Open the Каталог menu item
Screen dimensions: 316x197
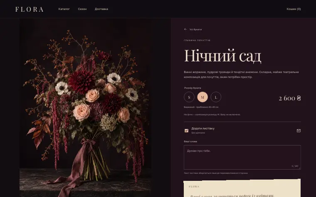point(64,9)
